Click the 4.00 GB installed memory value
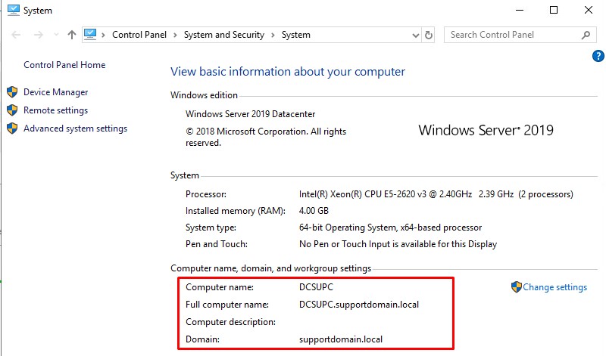This screenshot has width=606, height=356. (314, 211)
